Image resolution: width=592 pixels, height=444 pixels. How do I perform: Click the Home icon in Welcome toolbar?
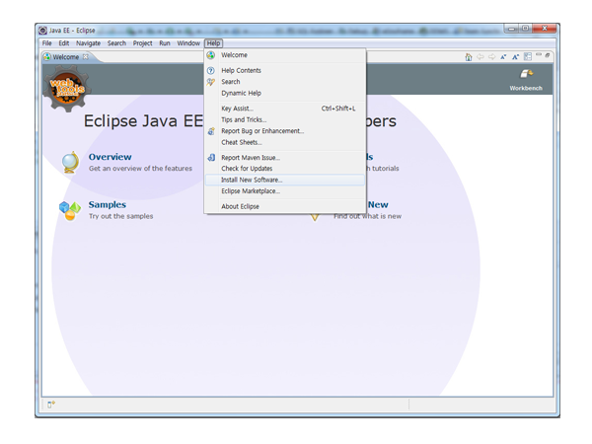click(x=469, y=57)
